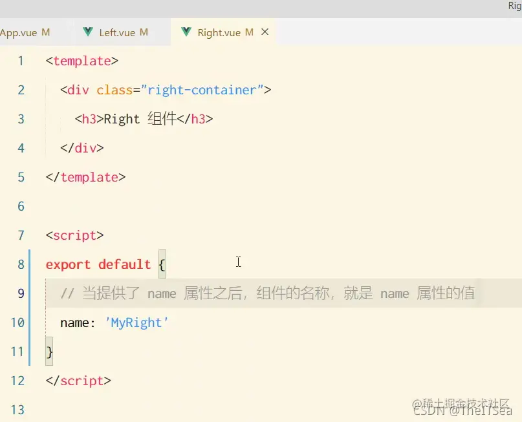This screenshot has height=422, width=522.
Task: Click the 'MyRight' string value
Action: [137, 322]
